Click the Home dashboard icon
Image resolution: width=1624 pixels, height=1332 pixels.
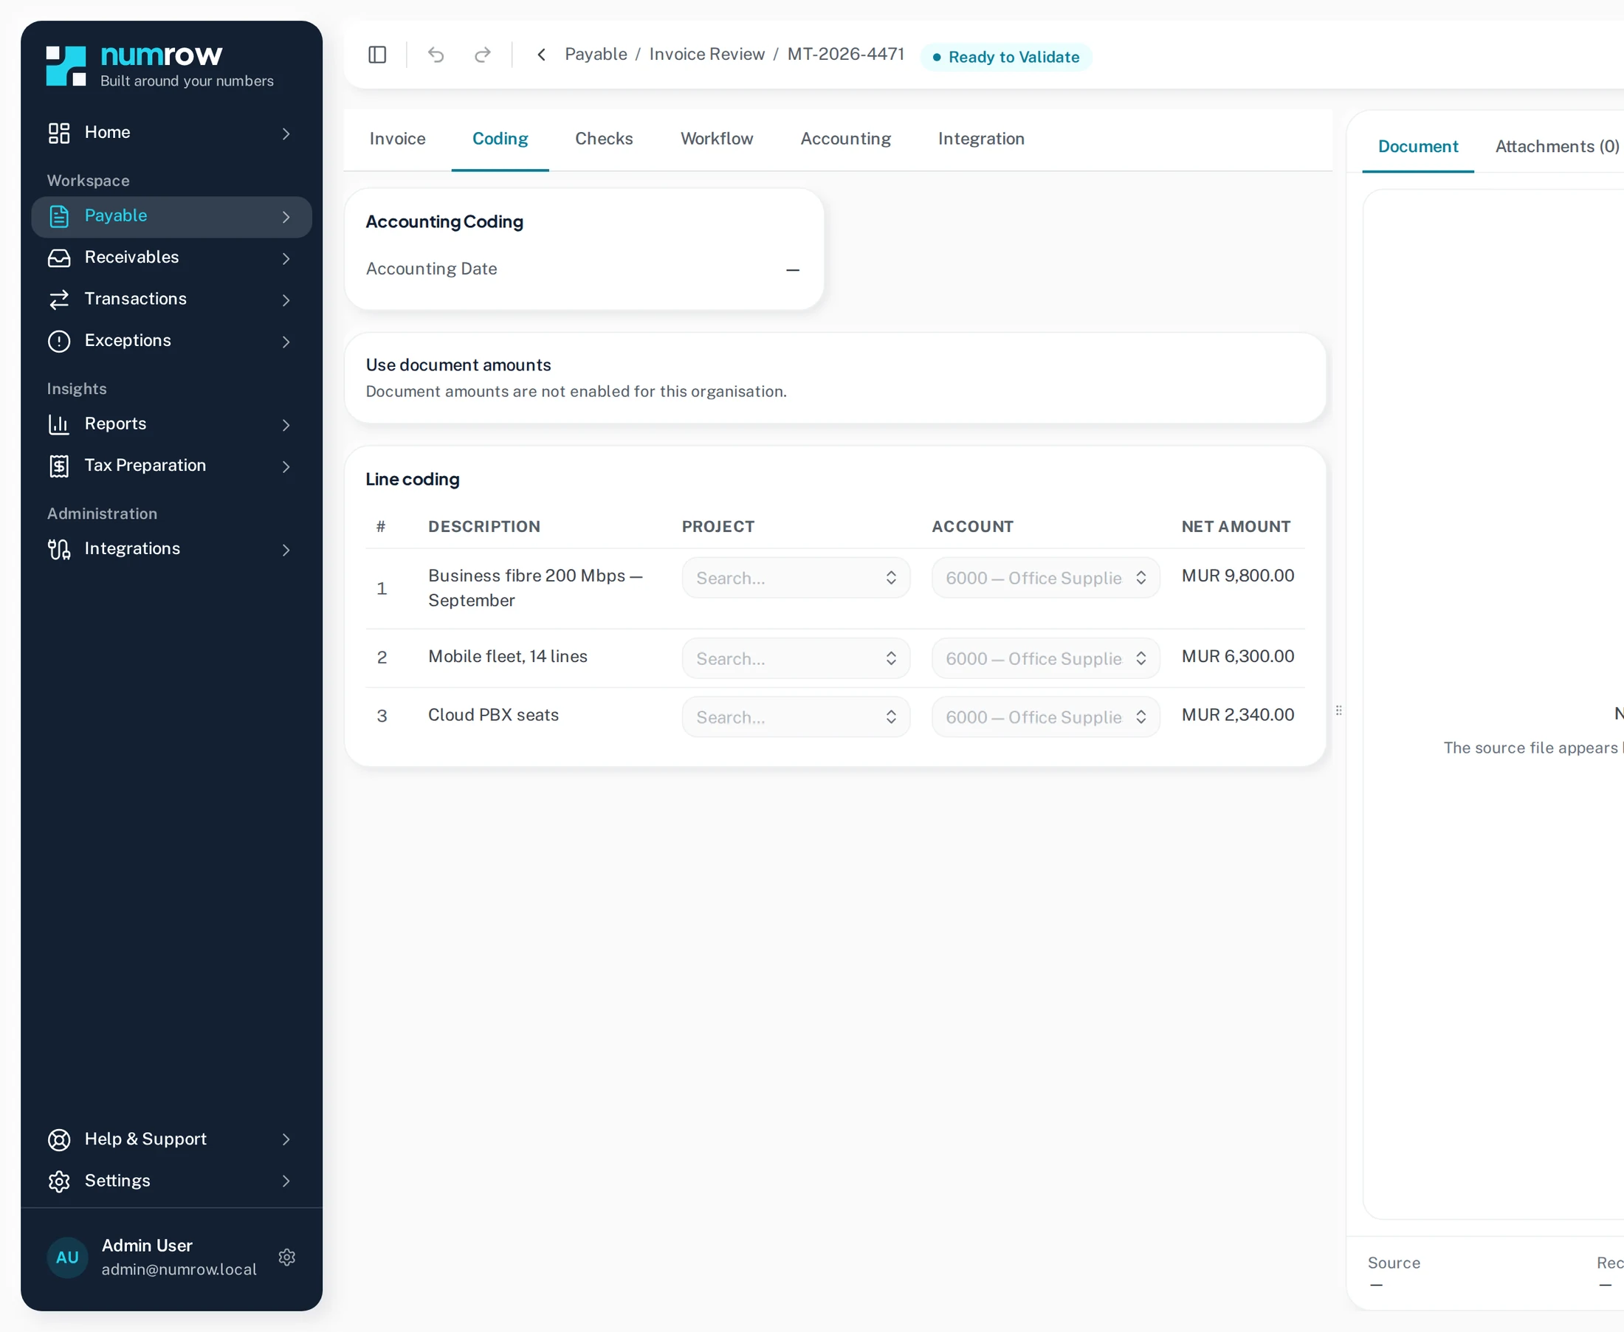(59, 133)
